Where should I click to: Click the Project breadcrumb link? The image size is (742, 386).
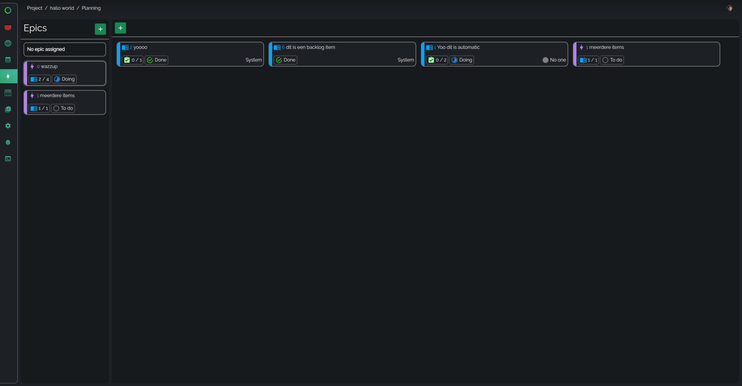pos(34,8)
